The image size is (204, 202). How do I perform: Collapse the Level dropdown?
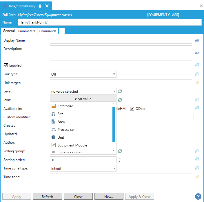[x=114, y=92]
